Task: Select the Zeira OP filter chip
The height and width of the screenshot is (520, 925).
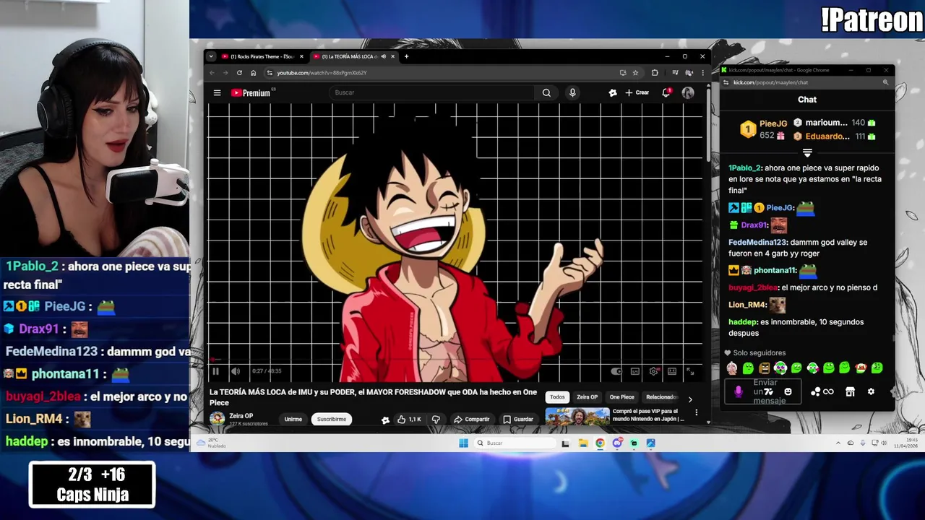Action: click(587, 396)
